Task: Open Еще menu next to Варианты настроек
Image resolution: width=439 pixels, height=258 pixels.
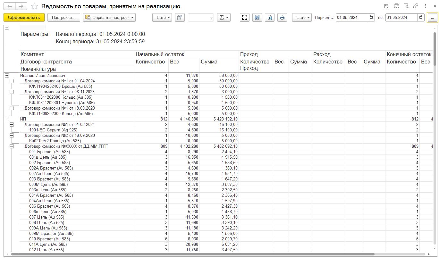Action: click(x=162, y=17)
